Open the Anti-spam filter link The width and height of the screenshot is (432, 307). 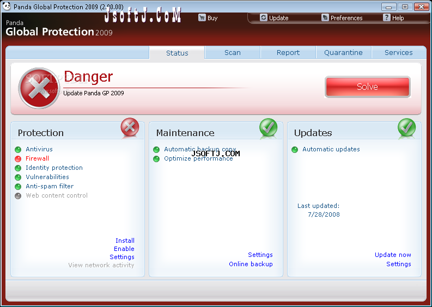tap(50, 186)
